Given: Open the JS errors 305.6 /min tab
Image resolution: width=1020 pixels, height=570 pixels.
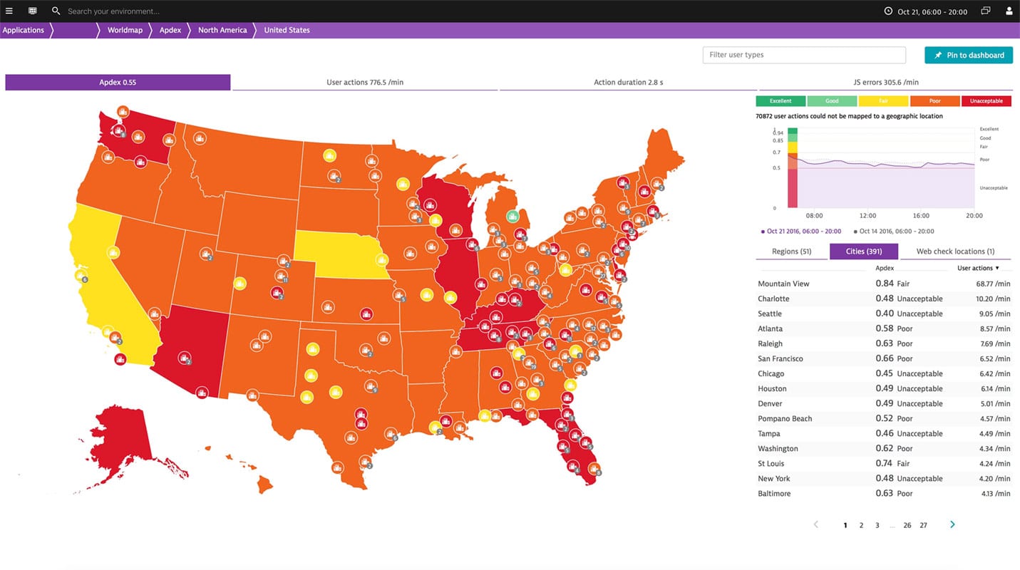Looking at the screenshot, I should coord(886,82).
